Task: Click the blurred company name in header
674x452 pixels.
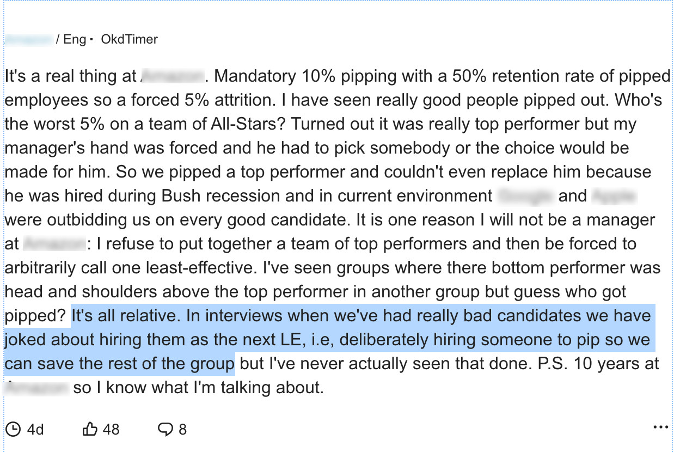Action: pyautogui.click(x=29, y=39)
